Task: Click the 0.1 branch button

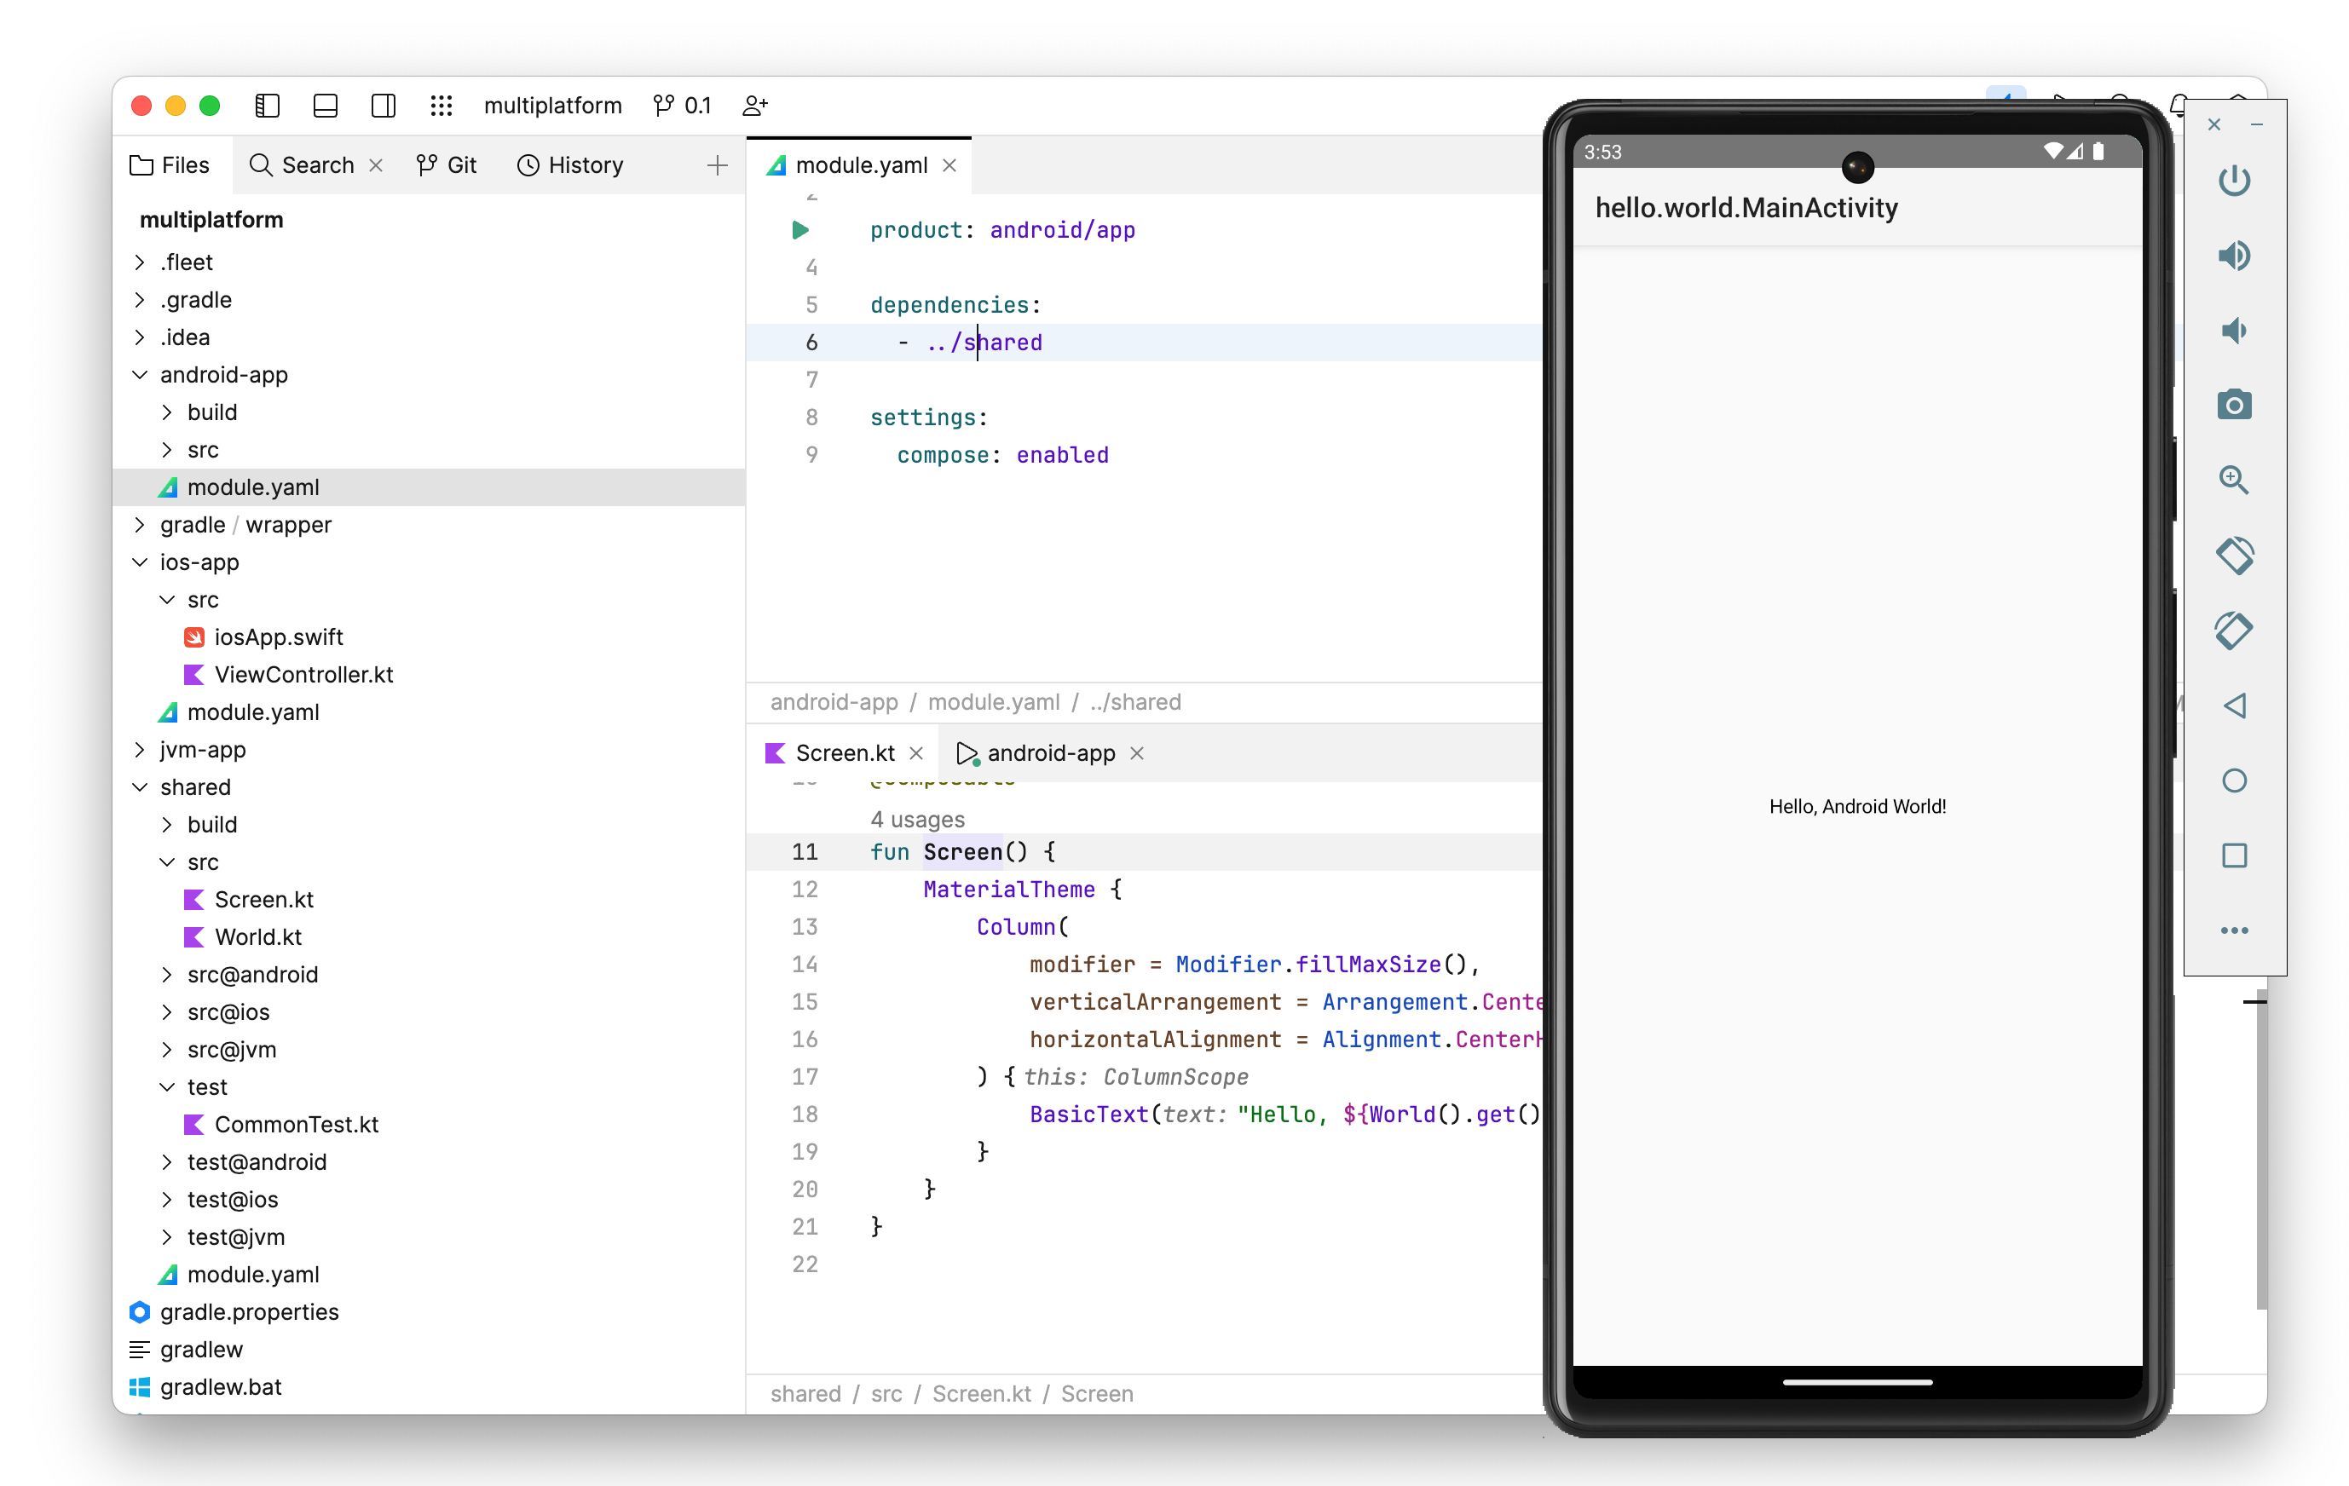Action: pos(683,106)
